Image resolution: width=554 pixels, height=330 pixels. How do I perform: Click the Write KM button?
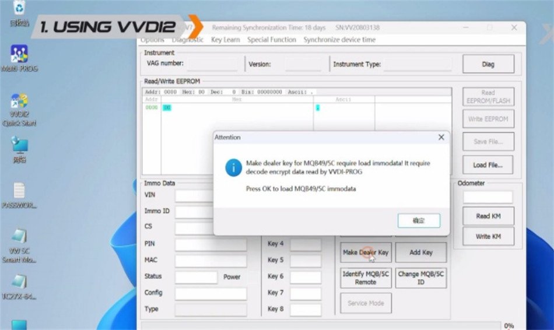tap(488, 236)
